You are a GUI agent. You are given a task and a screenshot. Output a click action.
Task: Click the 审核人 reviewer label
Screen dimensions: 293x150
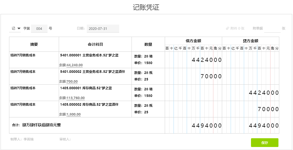click(65, 139)
